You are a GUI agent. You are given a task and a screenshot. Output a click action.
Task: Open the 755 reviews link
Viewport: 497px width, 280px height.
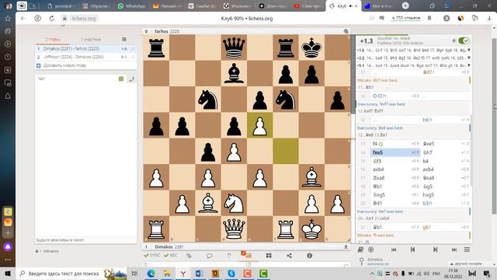pos(405,18)
